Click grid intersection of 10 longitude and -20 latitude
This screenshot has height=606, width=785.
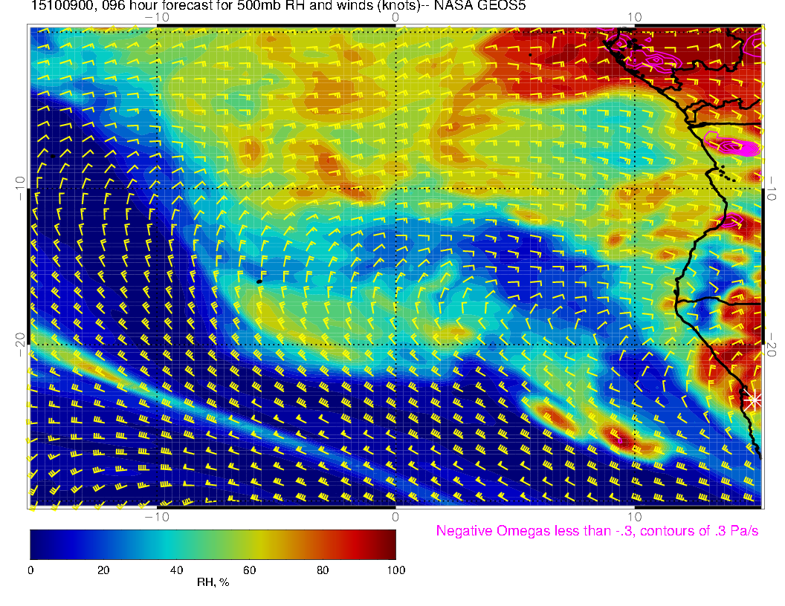point(634,345)
